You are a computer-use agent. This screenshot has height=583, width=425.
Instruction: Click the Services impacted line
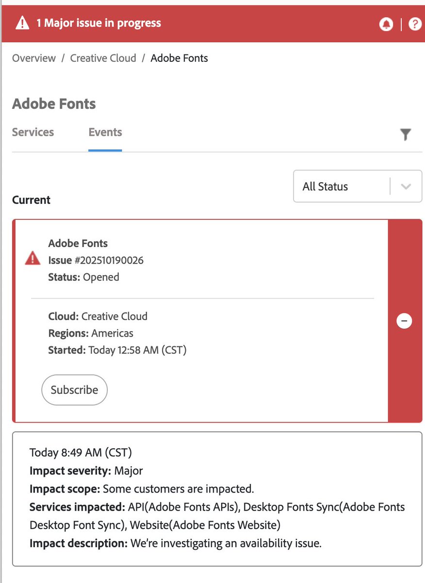point(217,516)
